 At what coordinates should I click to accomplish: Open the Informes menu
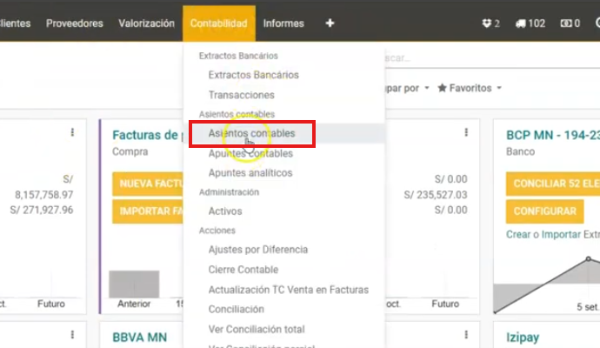click(283, 23)
